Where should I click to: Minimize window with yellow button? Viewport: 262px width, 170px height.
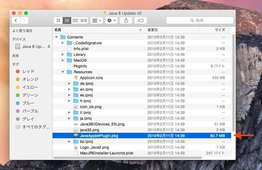[x=20, y=13]
